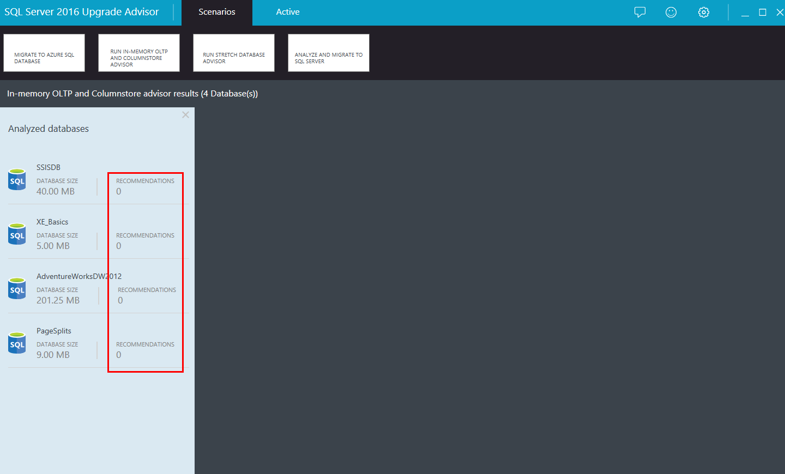Click the 40.00 MB size value

coord(56,191)
